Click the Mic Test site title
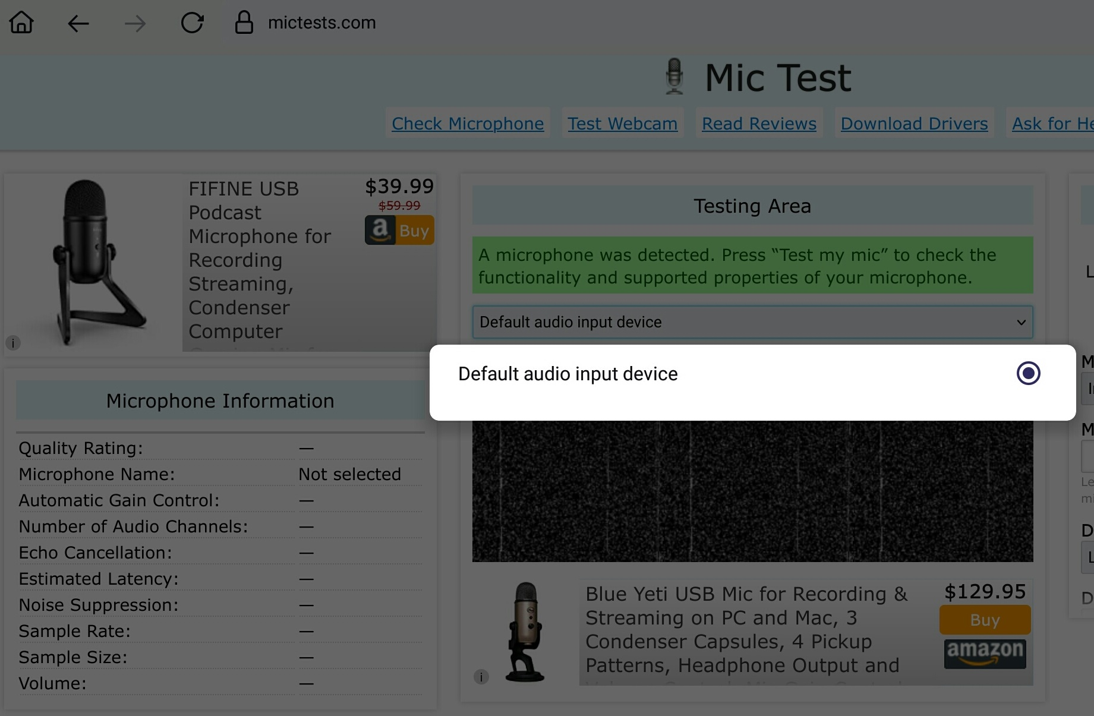1094x716 pixels. 778,77
